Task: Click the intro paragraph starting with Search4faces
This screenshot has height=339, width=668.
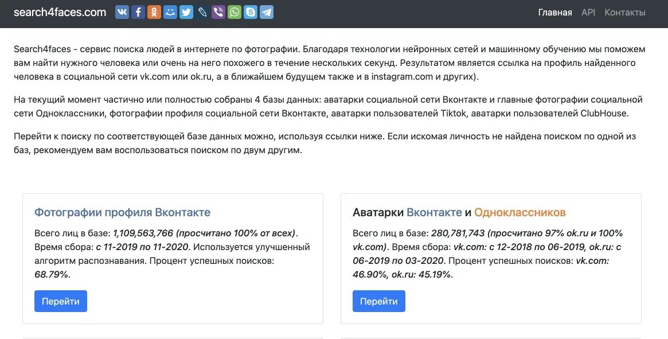Action: point(329,63)
